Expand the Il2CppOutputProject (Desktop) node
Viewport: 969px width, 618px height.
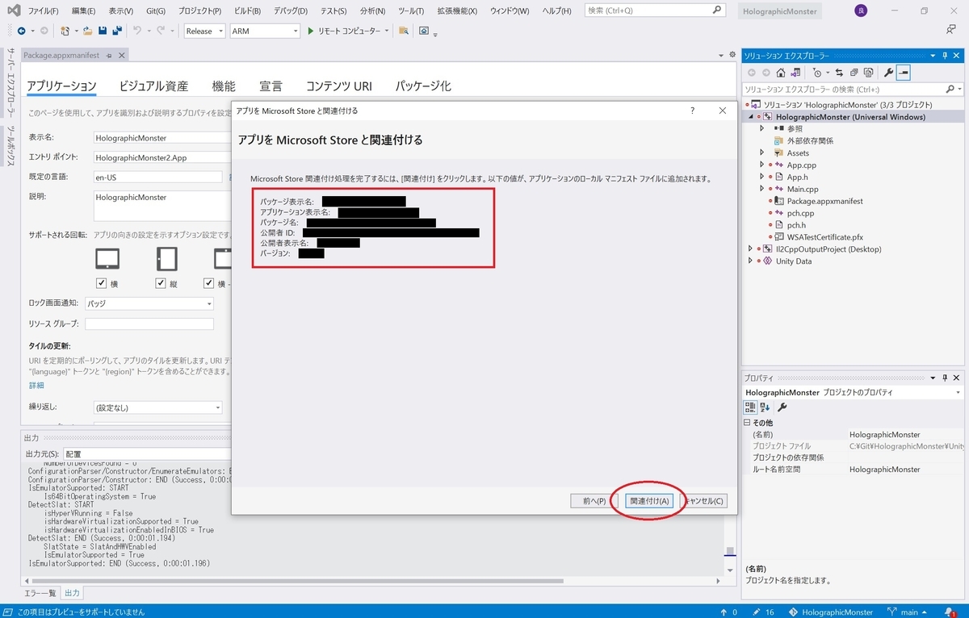pos(750,248)
